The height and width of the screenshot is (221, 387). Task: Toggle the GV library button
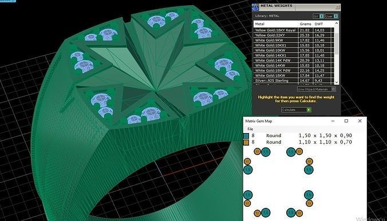coord(318,16)
